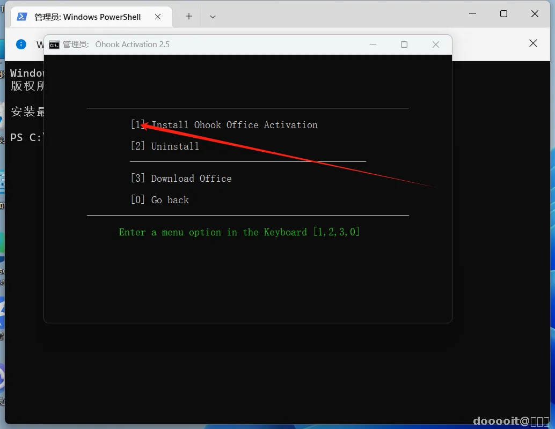Select Install Ohook Office Activation option

pos(224,125)
